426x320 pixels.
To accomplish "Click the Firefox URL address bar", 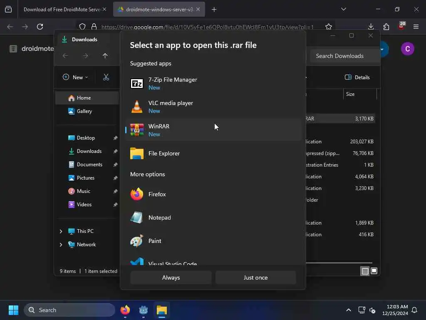I will click(207, 27).
